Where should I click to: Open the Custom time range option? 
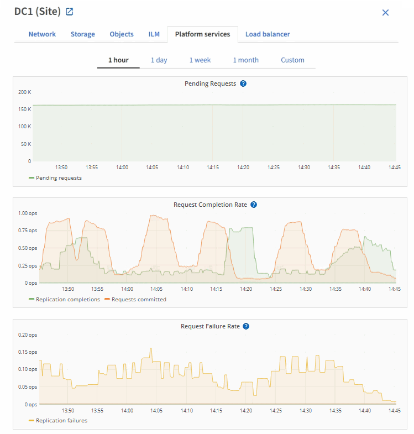[x=292, y=60]
